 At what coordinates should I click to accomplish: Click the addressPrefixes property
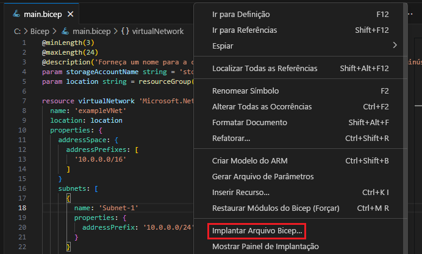coord(96,149)
